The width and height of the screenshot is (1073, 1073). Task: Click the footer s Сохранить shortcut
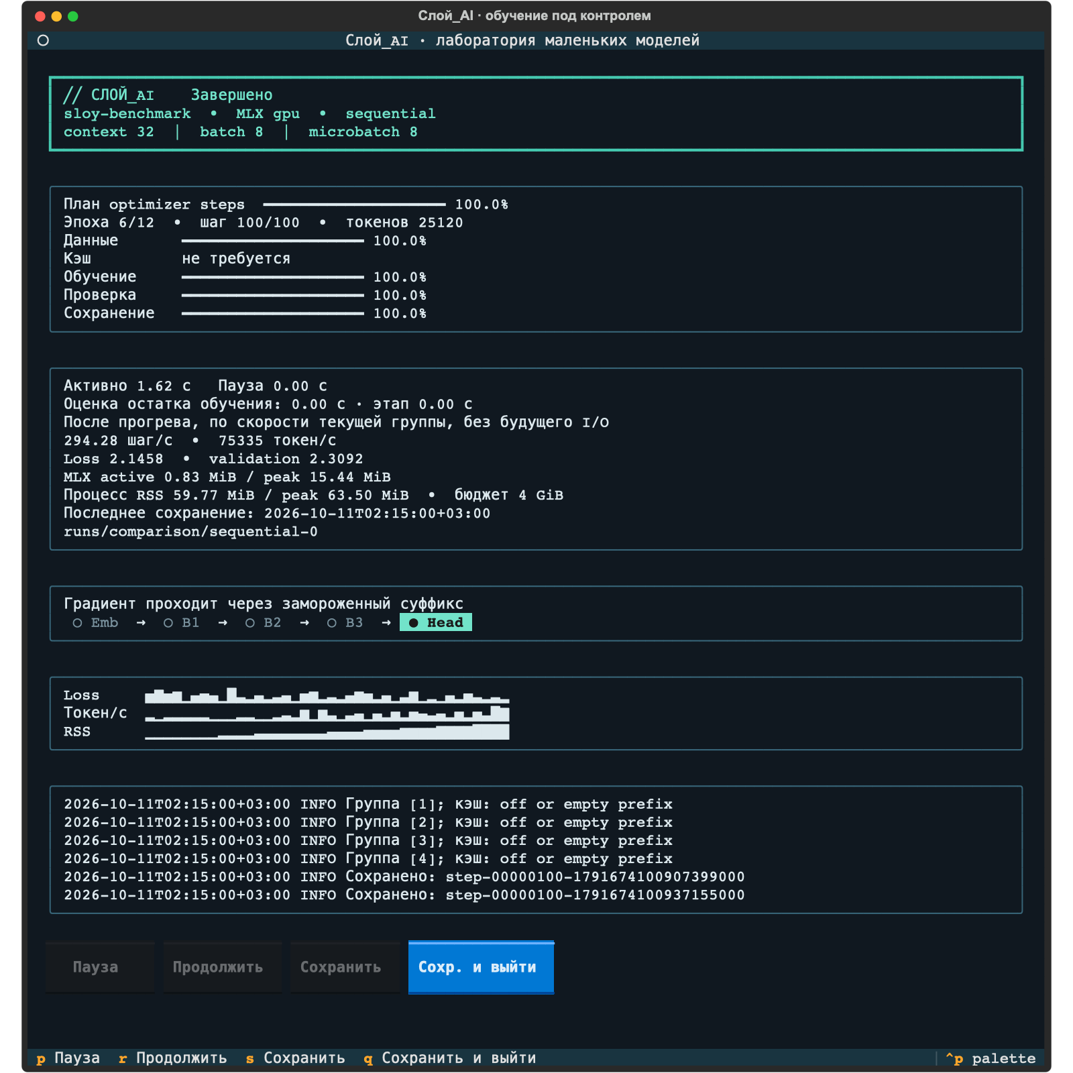coord(295,1058)
